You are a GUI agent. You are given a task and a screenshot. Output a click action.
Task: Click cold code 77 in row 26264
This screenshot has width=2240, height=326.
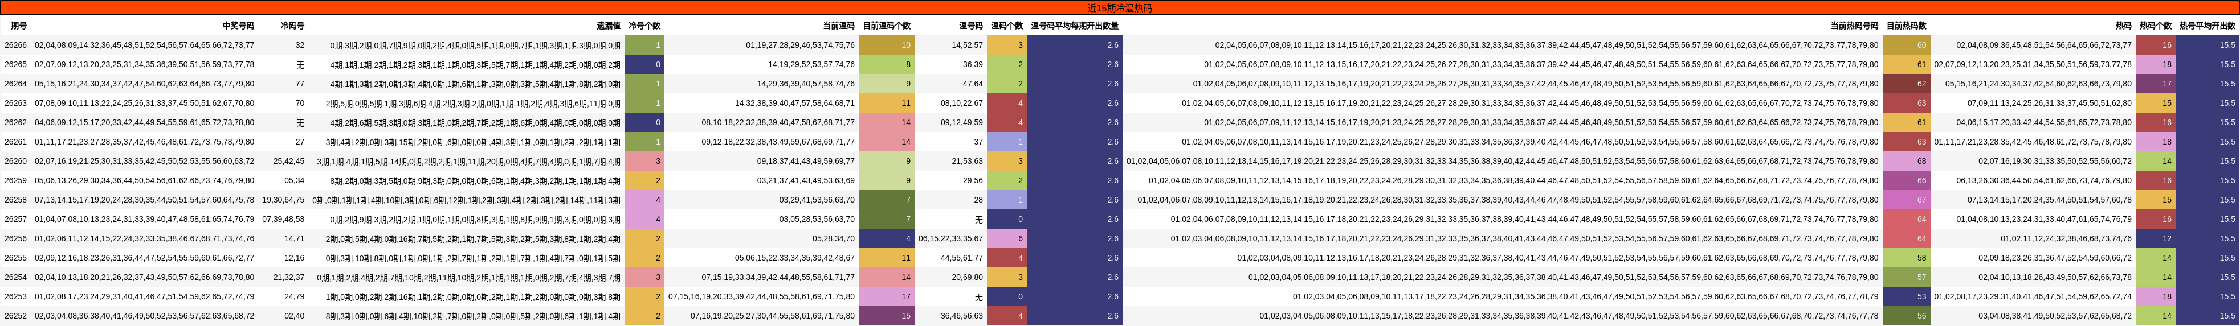click(300, 84)
